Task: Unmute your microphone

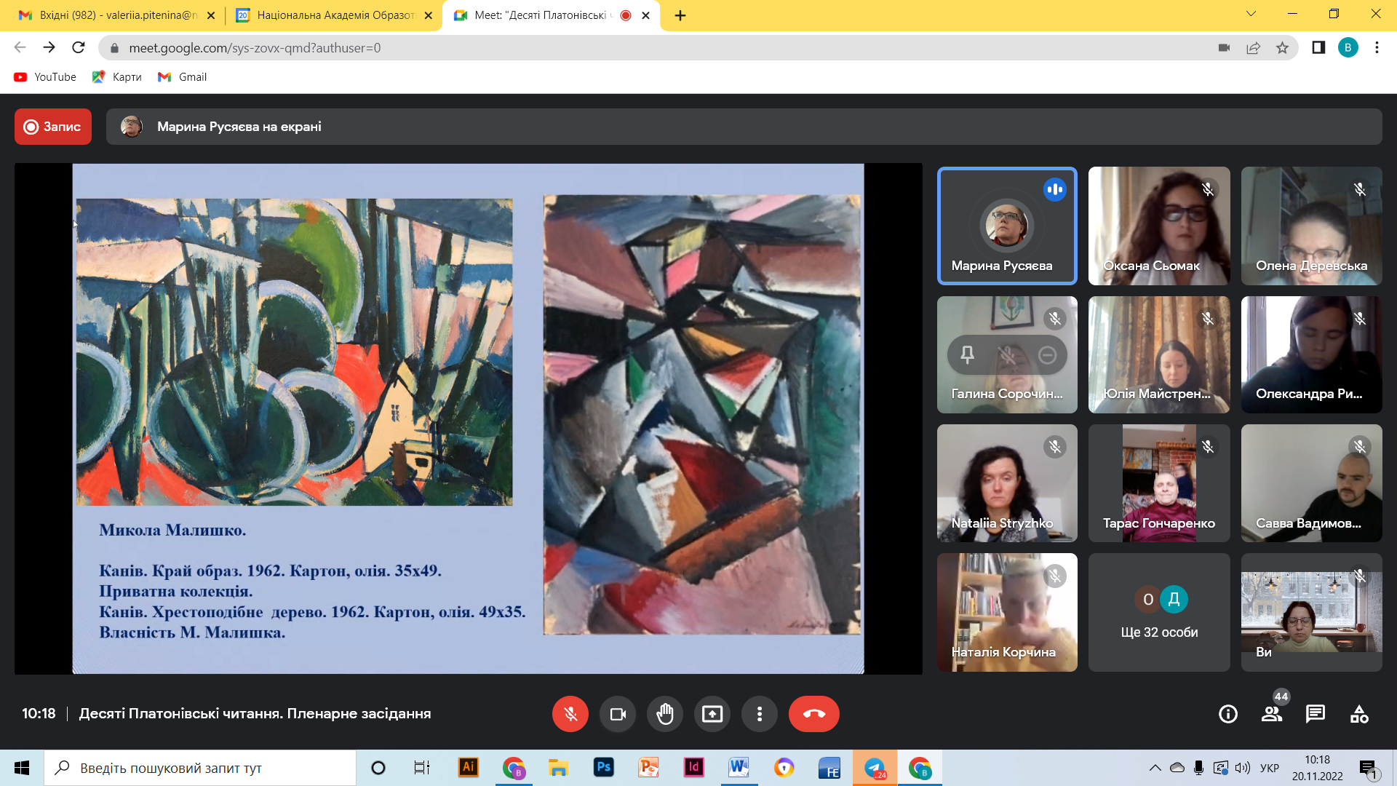Action: point(570,714)
